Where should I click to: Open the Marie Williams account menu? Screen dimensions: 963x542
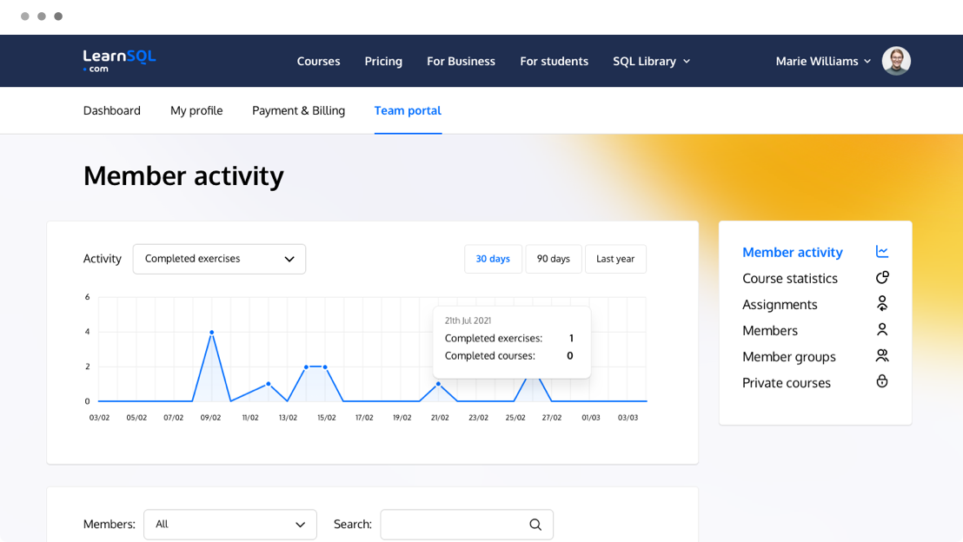point(822,61)
